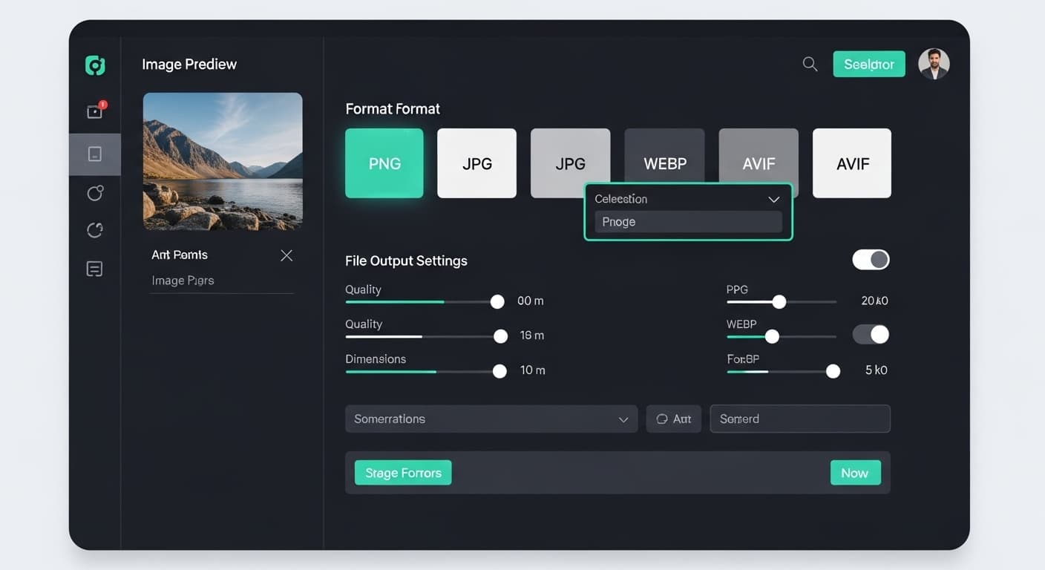Viewport: 1045px width, 570px height.
Task: Open the notes panel icon at sidebar bottom
Action: [x=94, y=268]
